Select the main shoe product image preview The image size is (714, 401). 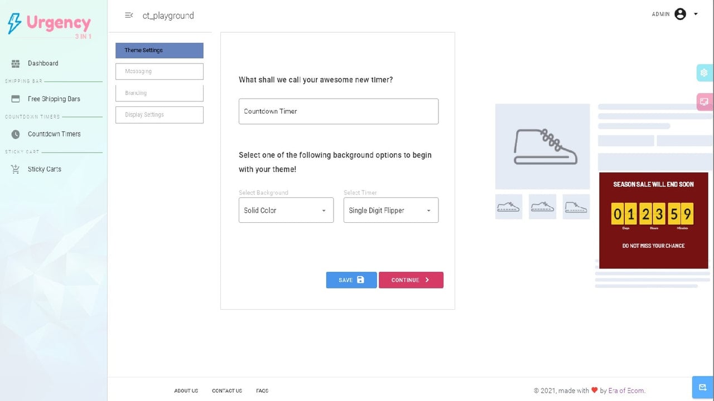[543, 146]
